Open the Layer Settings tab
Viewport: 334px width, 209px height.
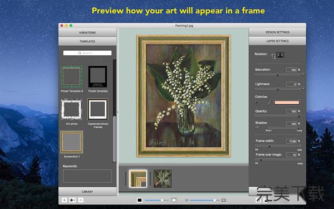pos(277,41)
